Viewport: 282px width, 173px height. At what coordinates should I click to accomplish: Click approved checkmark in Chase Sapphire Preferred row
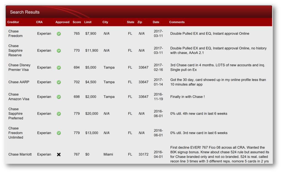[59, 114]
